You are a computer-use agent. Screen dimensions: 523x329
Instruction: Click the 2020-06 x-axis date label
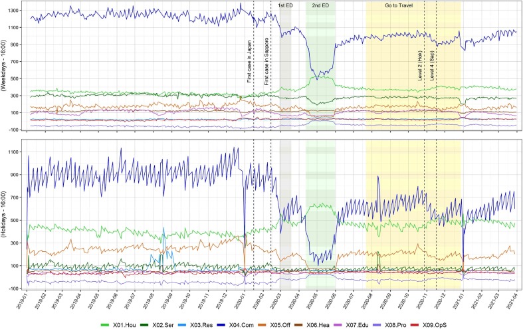pos(330,300)
